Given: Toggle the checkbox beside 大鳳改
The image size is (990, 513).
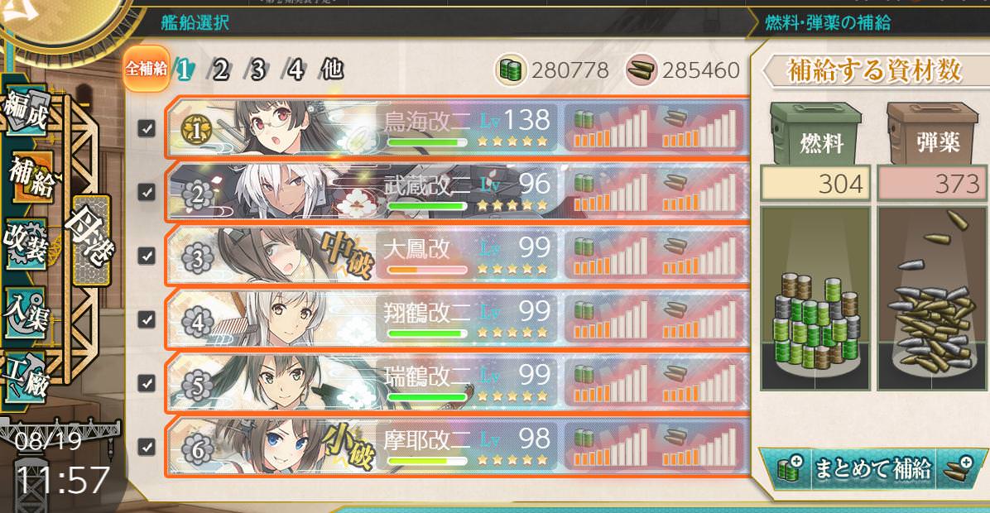Looking at the screenshot, I should pos(147,256).
